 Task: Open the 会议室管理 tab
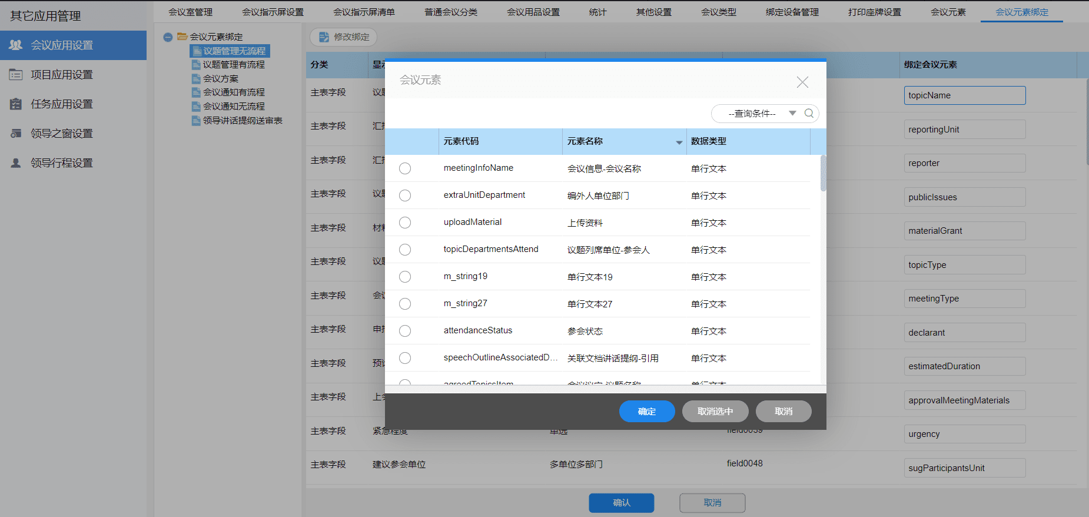(191, 12)
